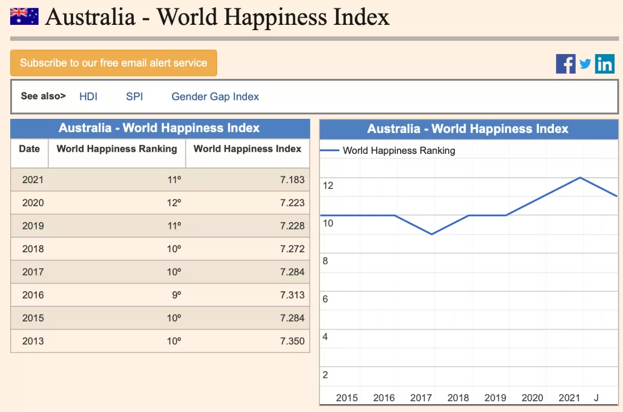Click the See also> label
The height and width of the screenshot is (412, 623).
pos(43,96)
